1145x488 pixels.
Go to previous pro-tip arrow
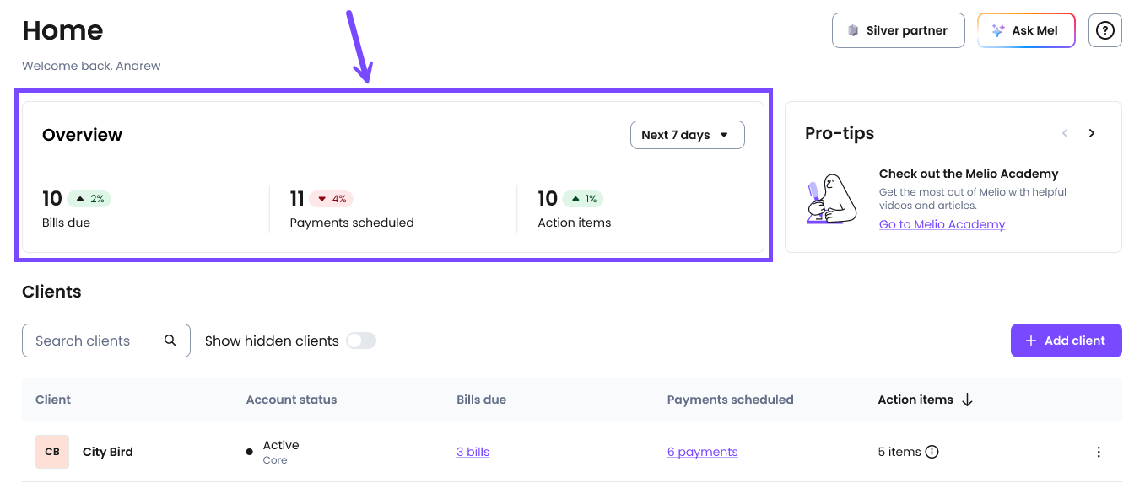tap(1065, 133)
